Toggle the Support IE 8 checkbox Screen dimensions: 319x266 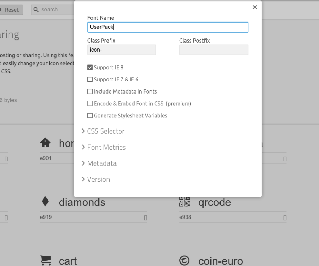[x=90, y=68]
